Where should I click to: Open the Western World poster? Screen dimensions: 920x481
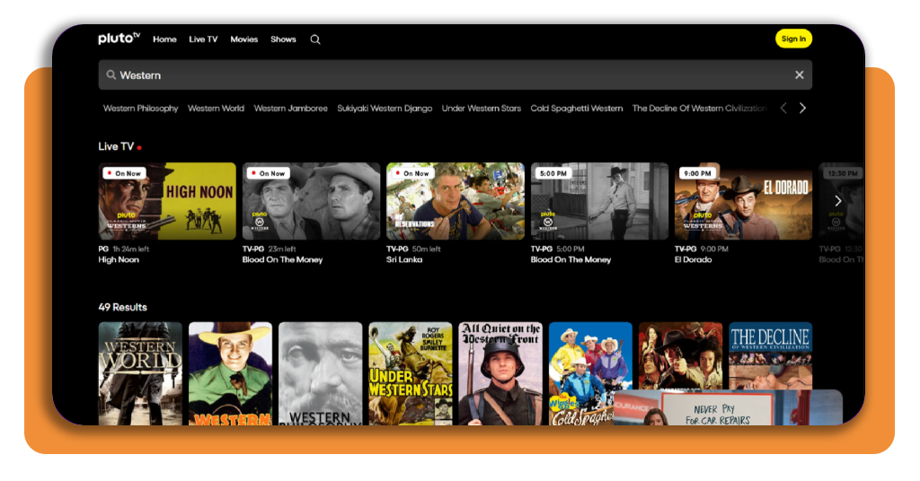click(140, 373)
